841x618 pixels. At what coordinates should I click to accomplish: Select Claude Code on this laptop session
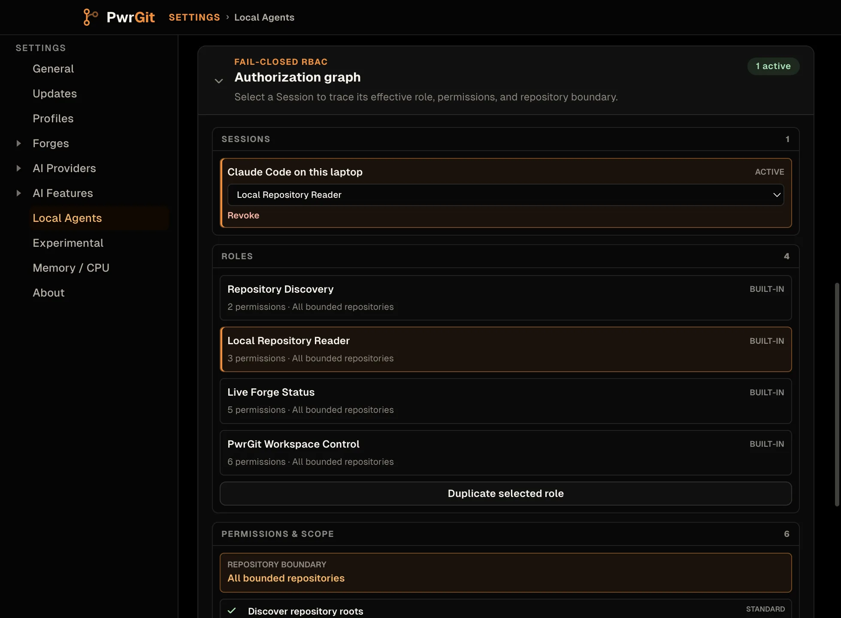click(x=295, y=172)
